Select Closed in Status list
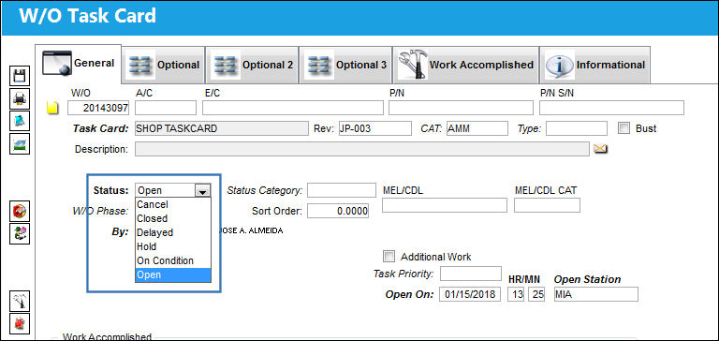Image resolution: width=719 pixels, height=341 pixels. (x=173, y=219)
